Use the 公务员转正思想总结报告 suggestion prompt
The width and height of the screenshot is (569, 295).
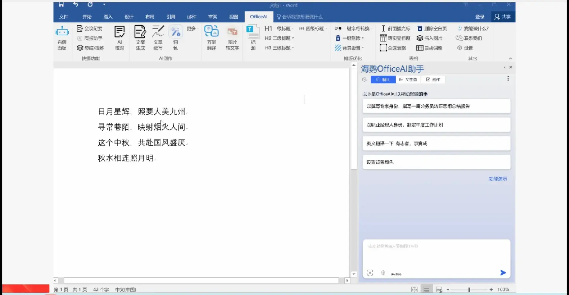click(x=436, y=106)
